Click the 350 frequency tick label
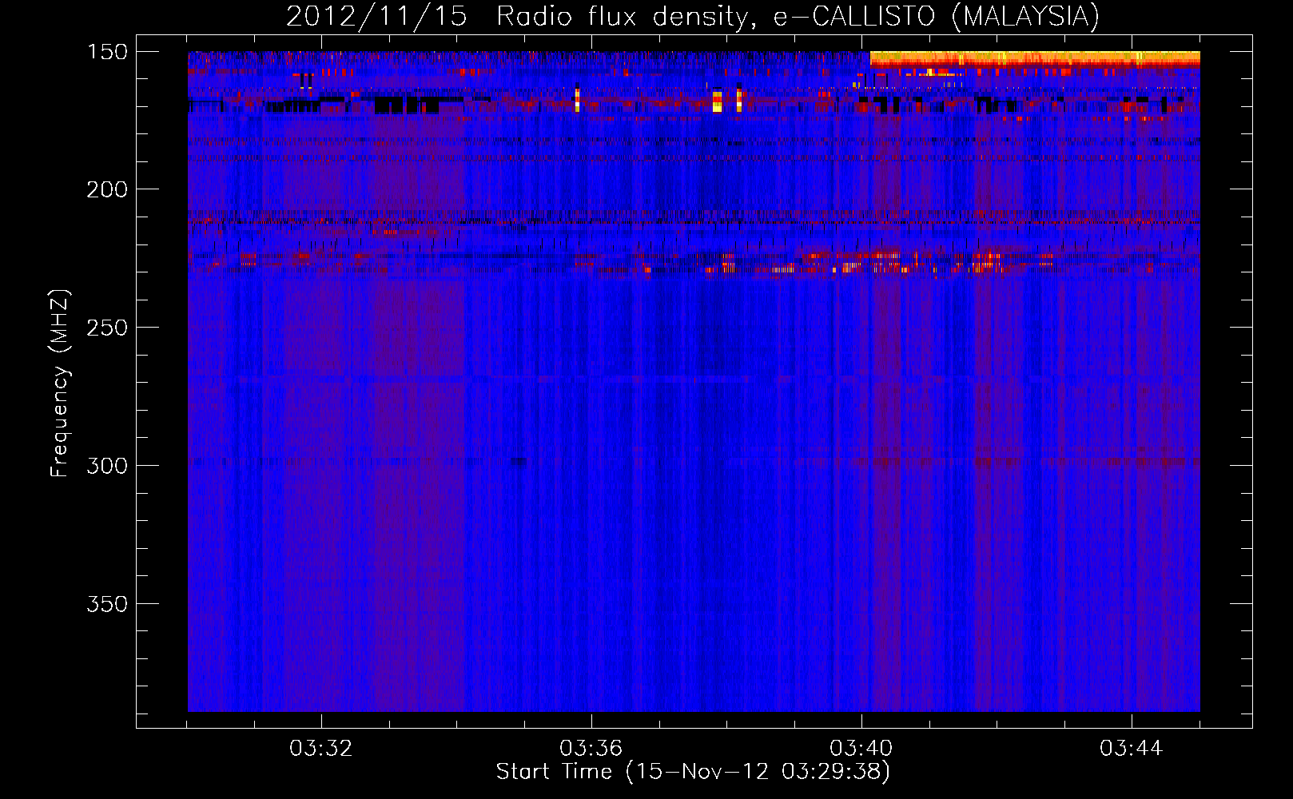Image resolution: width=1293 pixels, height=799 pixels. coord(107,604)
